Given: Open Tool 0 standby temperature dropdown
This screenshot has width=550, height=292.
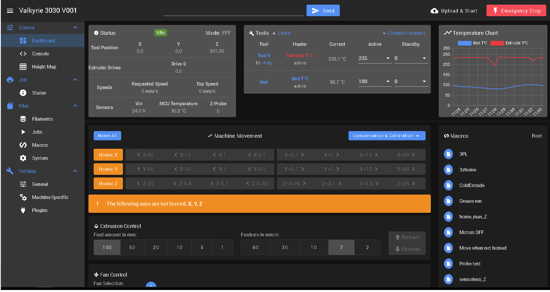Looking at the screenshot, I should (x=424, y=58).
